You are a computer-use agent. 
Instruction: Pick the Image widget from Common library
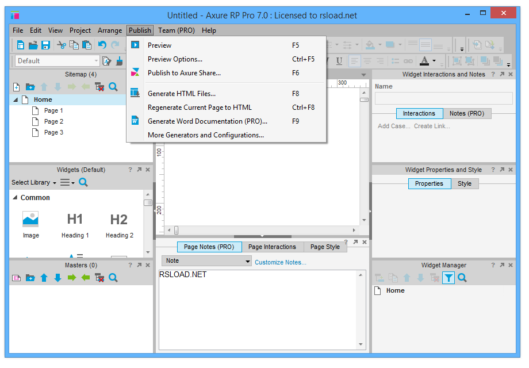click(x=30, y=225)
